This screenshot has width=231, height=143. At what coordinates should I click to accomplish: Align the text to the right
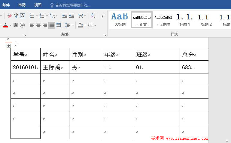pos(45,25)
